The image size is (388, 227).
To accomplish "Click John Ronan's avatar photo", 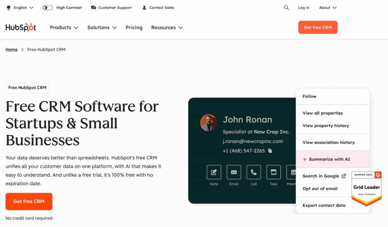I will (208, 122).
